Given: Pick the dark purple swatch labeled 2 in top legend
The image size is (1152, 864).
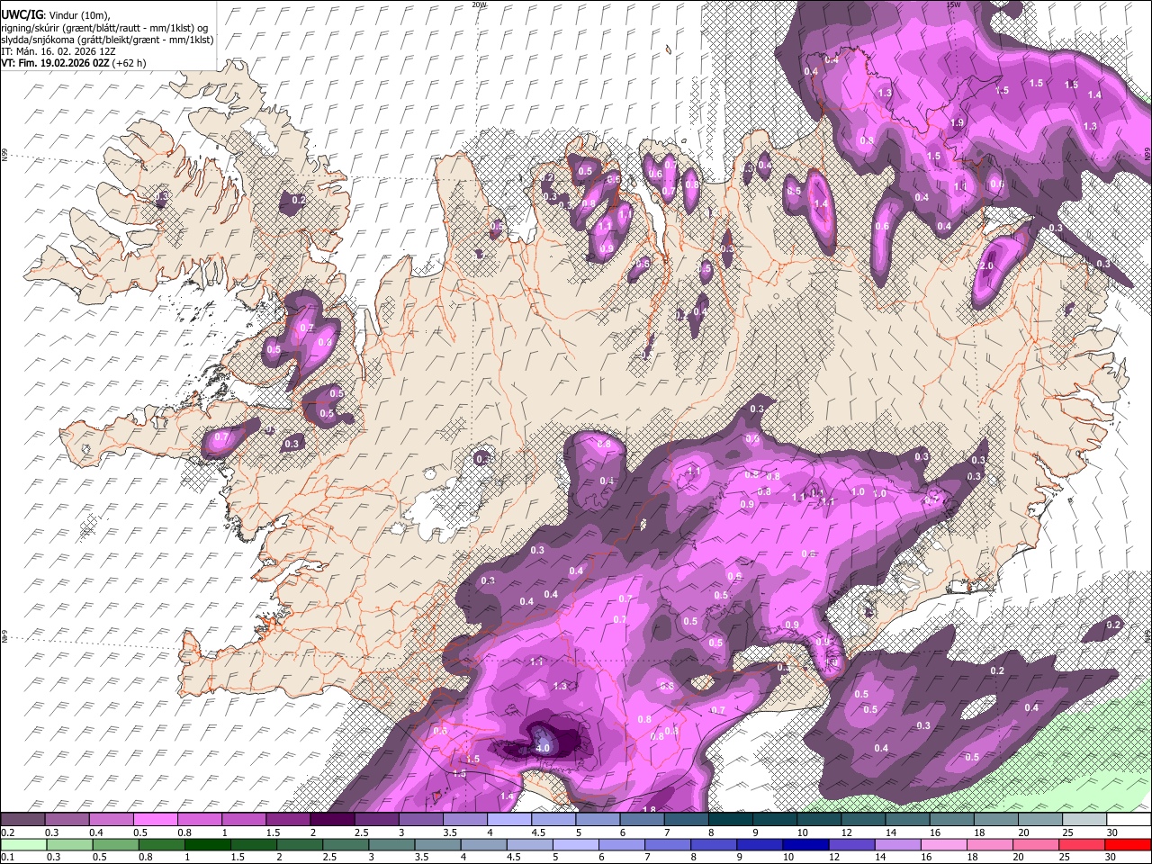Looking at the screenshot, I should tap(332, 819).
